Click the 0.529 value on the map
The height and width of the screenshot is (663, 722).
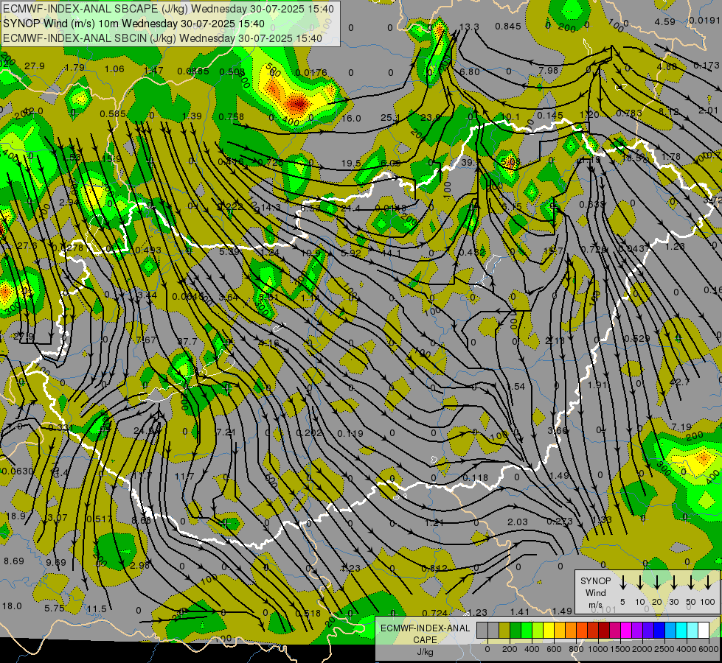[x=637, y=339]
